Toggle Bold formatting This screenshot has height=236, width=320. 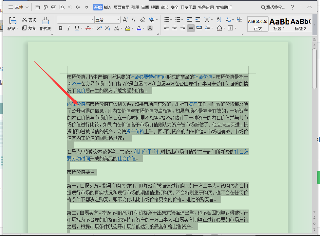click(x=60, y=28)
